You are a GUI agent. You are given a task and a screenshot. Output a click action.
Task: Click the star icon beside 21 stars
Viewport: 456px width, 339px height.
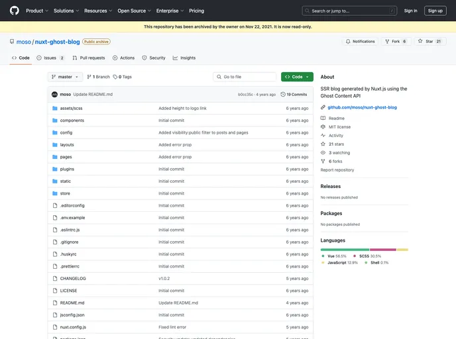(323, 144)
